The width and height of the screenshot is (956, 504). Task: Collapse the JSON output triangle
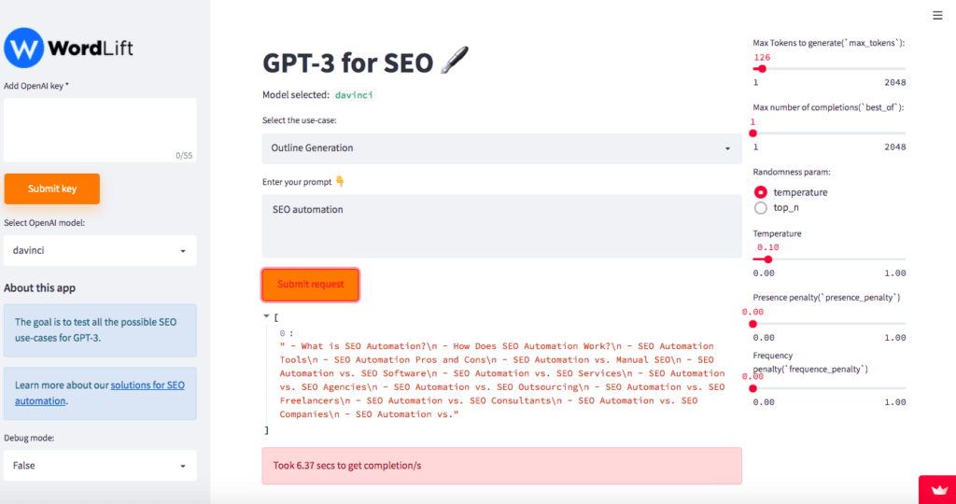pyautogui.click(x=266, y=316)
